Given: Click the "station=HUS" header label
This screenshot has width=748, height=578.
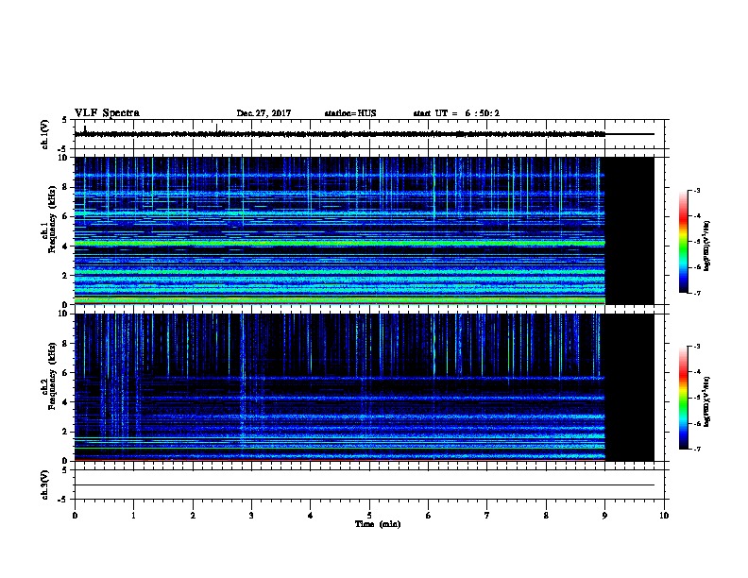Looking at the screenshot, I should [350, 113].
